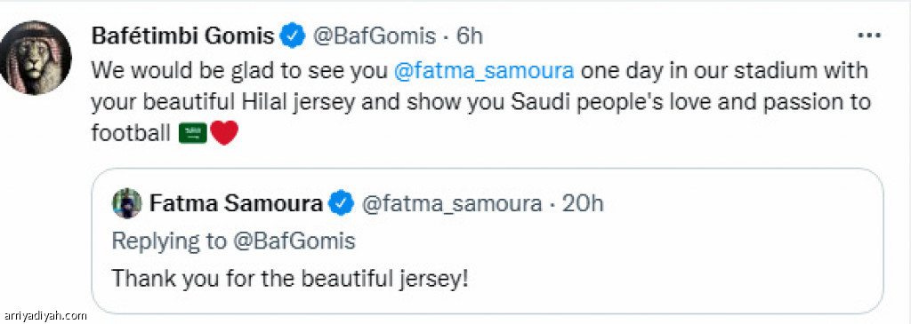Click the word football in tweet body
The image size is (911, 324).
(131, 134)
